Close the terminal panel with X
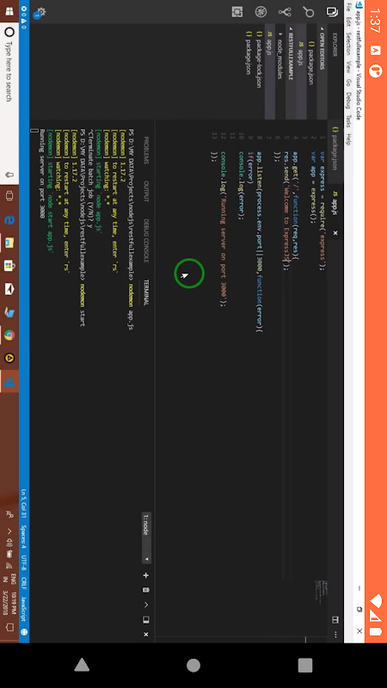The image size is (387, 688). (145, 635)
